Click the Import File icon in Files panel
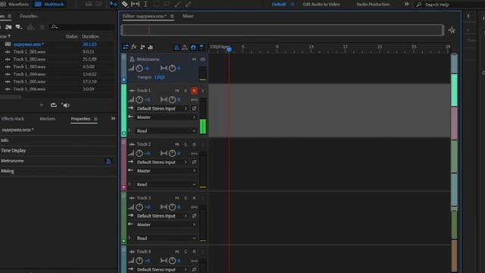Screen dimensions: 485x273 coord(8,27)
